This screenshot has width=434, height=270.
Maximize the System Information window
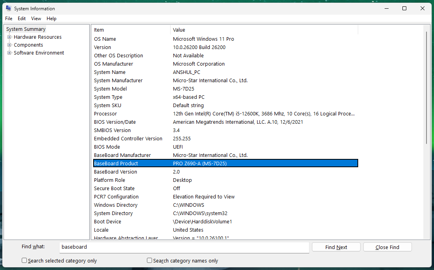[x=404, y=8]
